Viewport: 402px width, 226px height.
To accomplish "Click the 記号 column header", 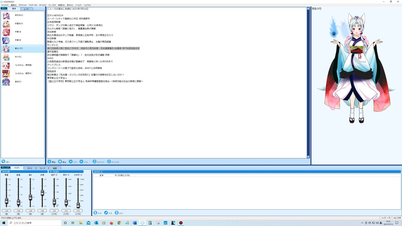I will tap(101, 175).
